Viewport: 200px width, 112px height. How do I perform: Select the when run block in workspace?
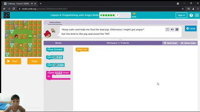point(82,49)
